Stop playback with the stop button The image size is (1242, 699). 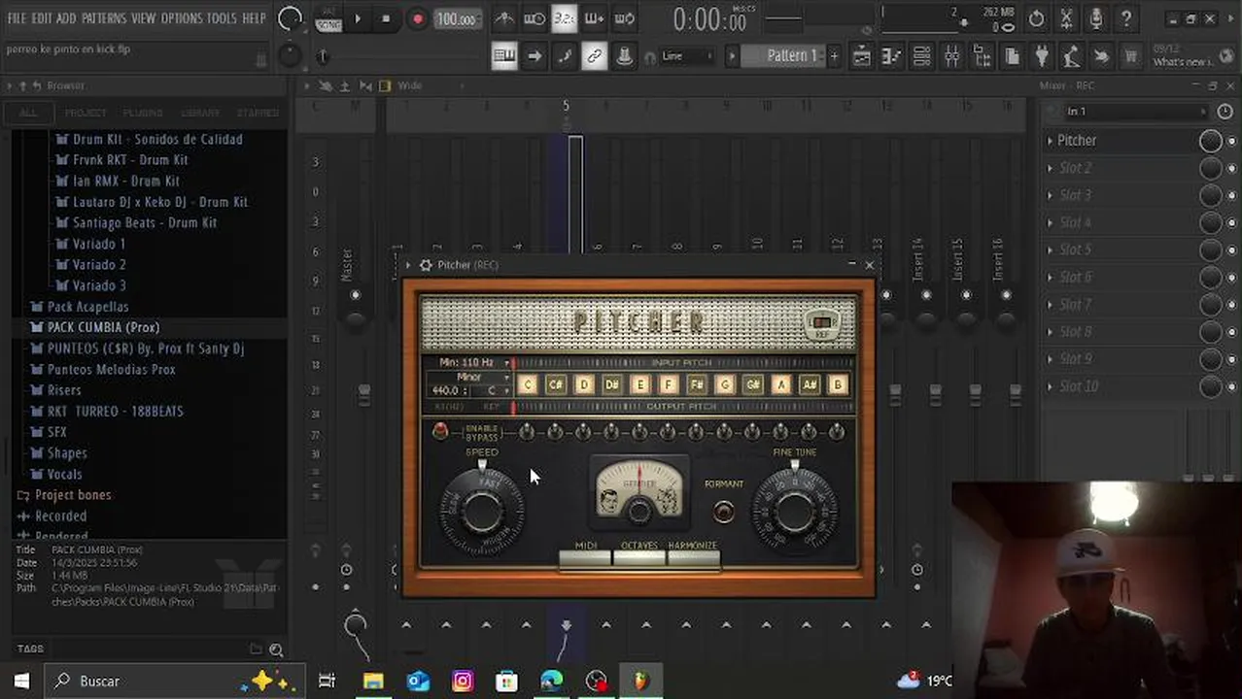point(386,18)
